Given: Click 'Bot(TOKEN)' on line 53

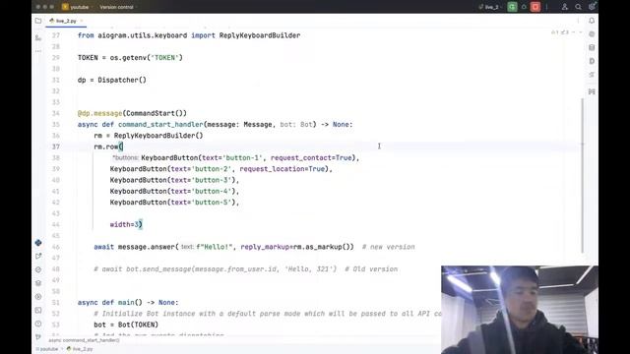Looking at the screenshot, I should tap(138, 324).
